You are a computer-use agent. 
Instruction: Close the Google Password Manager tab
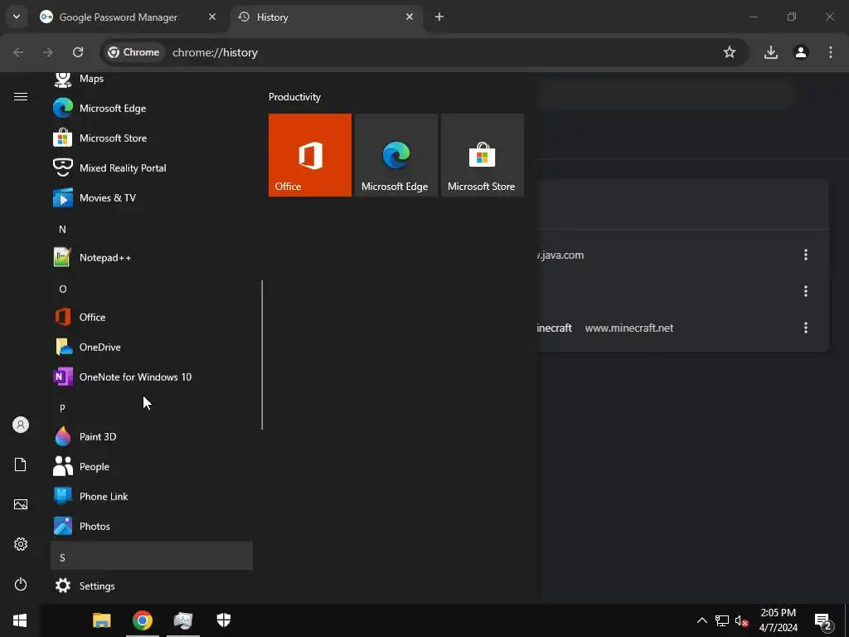[x=212, y=17]
